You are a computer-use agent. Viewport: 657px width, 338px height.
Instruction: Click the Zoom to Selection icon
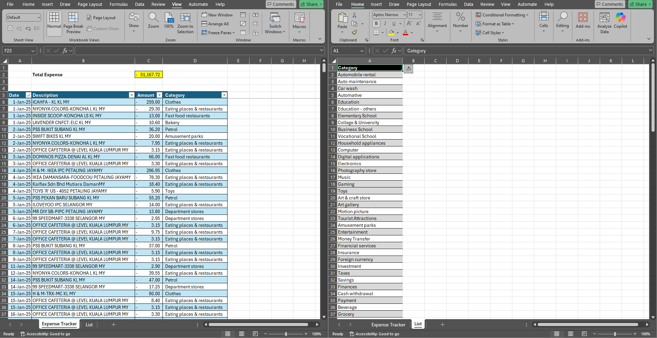(185, 23)
